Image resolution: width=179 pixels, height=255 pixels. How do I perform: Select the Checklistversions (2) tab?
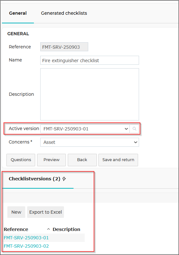point(38,179)
